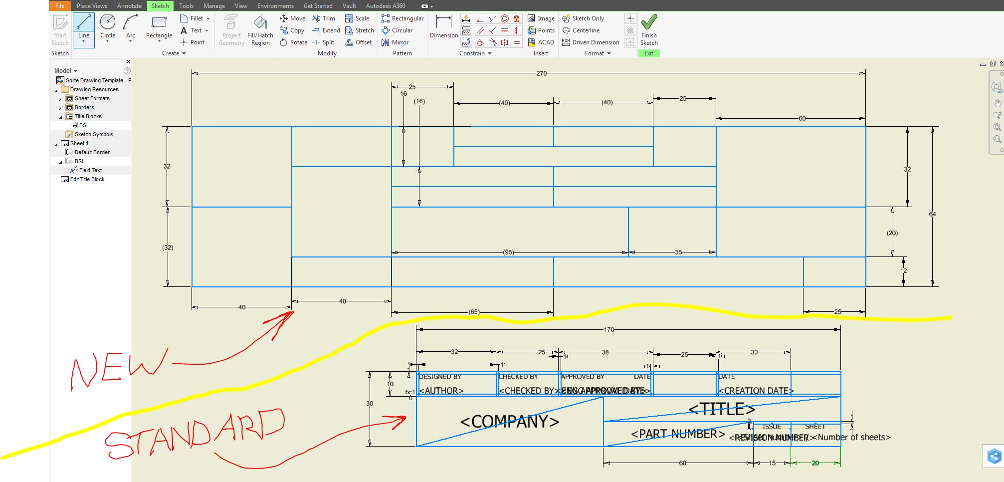Click Project Geometry
The height and width of the screenshot is (482, 1004).
pos(230,30)
